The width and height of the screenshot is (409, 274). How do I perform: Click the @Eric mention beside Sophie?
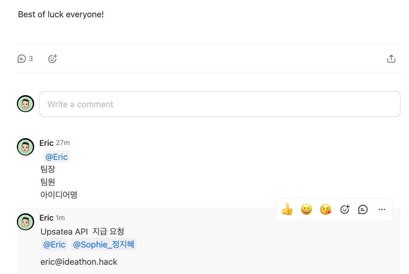[54, 244]
